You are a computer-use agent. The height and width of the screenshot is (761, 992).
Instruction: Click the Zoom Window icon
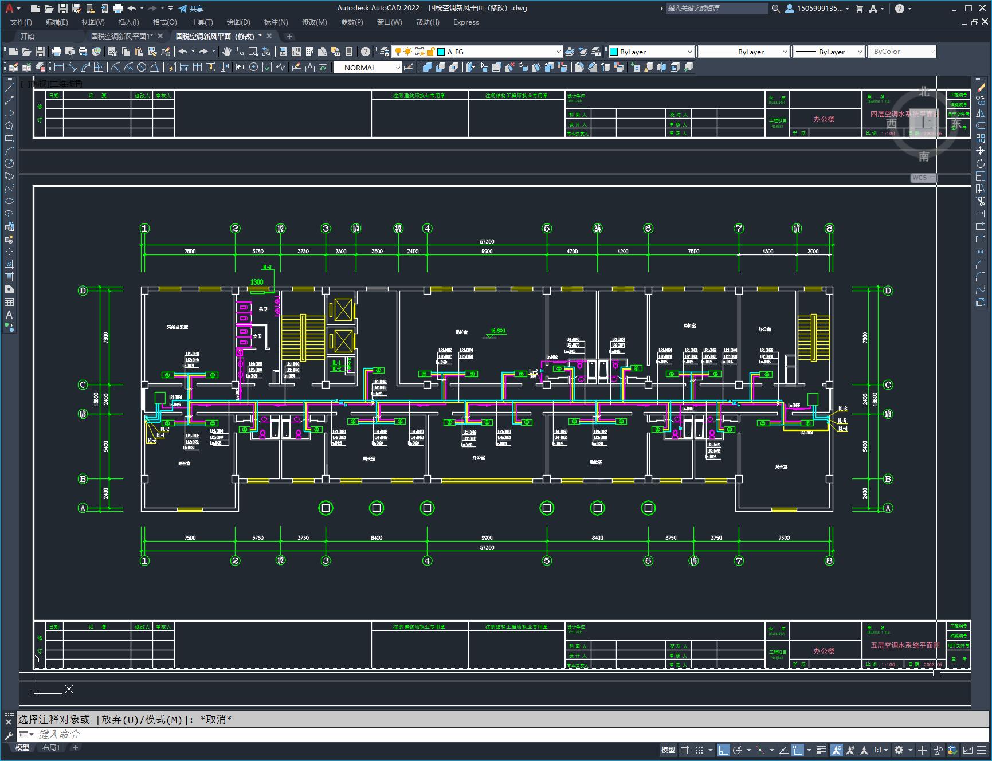[x=253, y=52]
